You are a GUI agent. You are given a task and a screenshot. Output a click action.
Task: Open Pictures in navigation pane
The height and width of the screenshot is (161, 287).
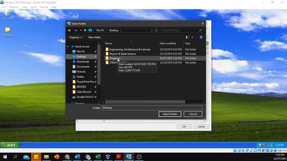pyautogui.click(x=81, y=72)
